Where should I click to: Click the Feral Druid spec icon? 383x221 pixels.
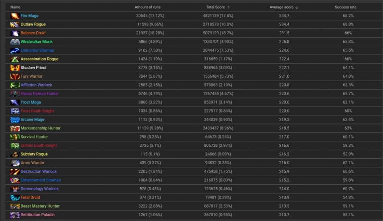(14, 198)
